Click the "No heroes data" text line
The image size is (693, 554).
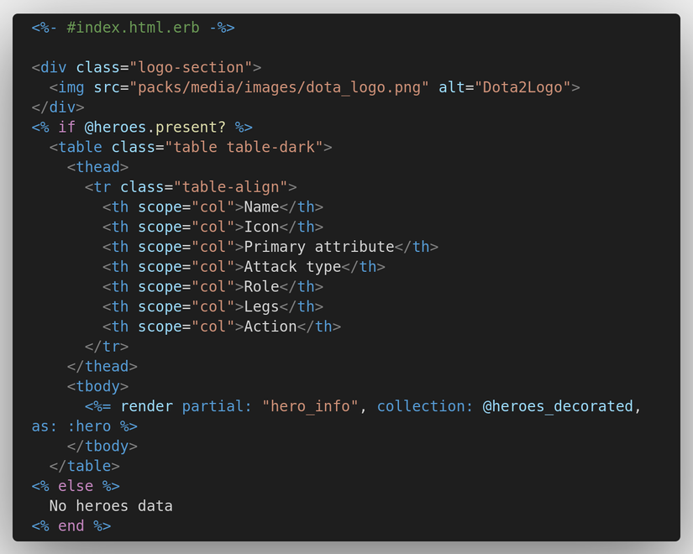[111, 506]
